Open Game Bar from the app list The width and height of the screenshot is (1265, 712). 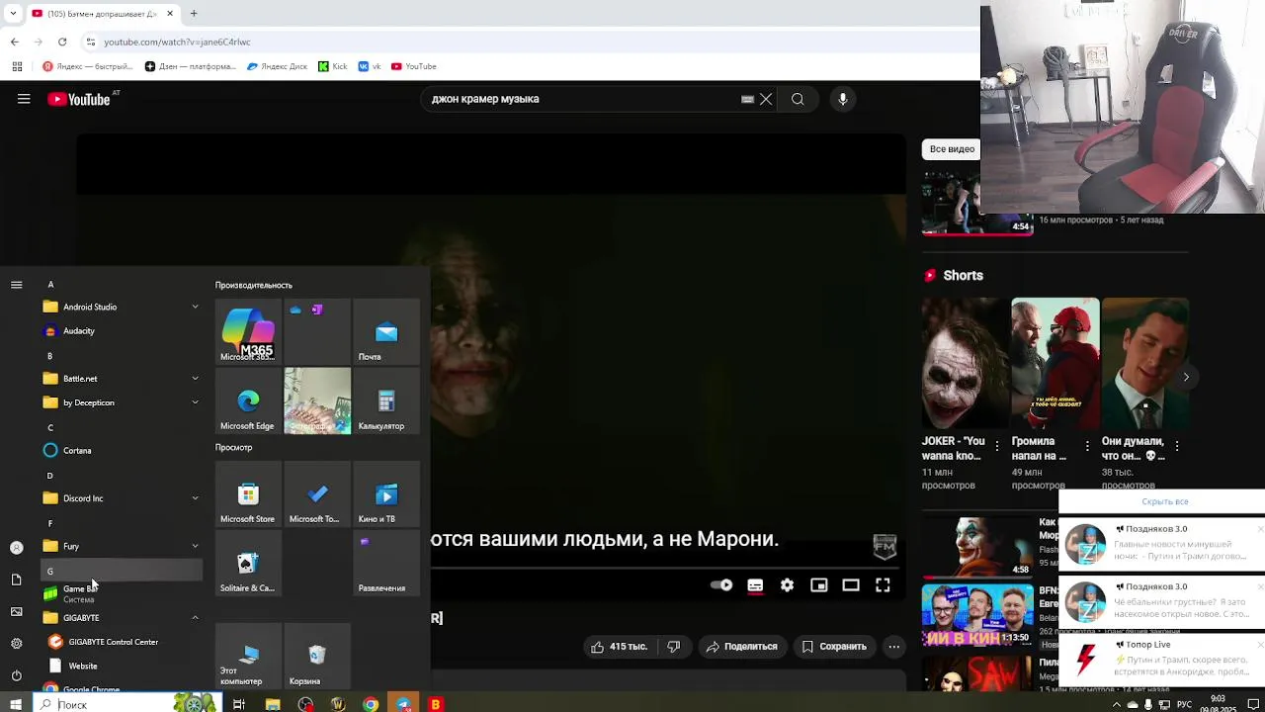tap(122, 593)
